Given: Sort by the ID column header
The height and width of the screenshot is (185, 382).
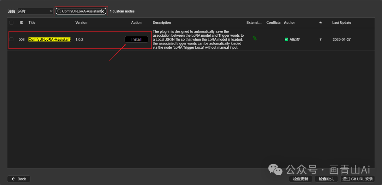Looking at the screenshot, I should (22, 23).
